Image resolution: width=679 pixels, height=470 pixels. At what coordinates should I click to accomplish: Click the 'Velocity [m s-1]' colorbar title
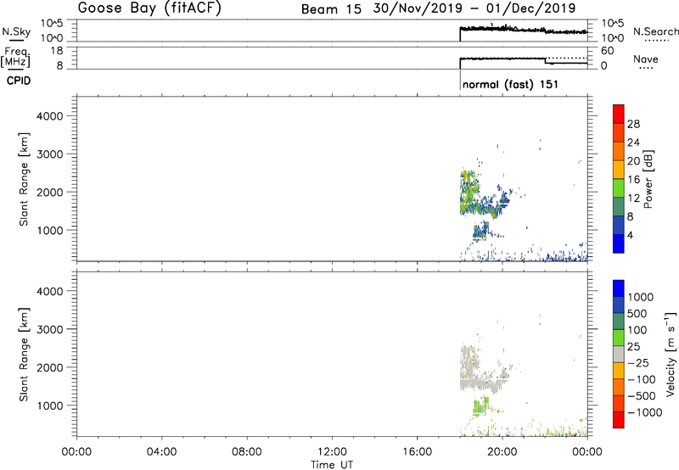[x=671, y=354]
